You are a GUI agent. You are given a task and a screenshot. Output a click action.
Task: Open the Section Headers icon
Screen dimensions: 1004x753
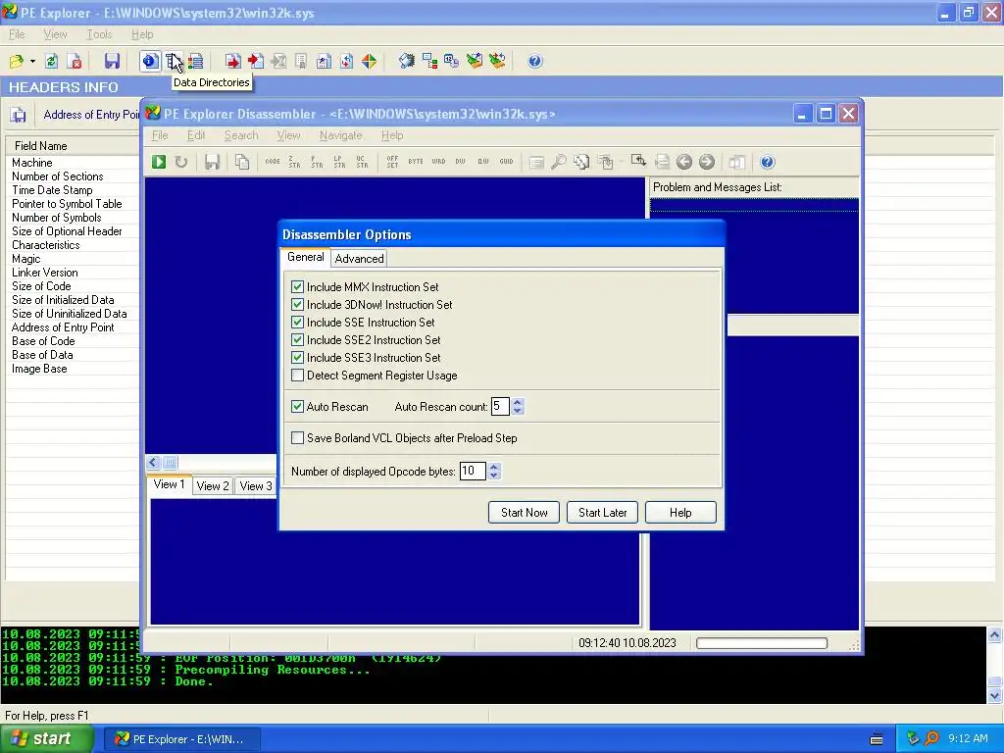(x=196, y=62)
